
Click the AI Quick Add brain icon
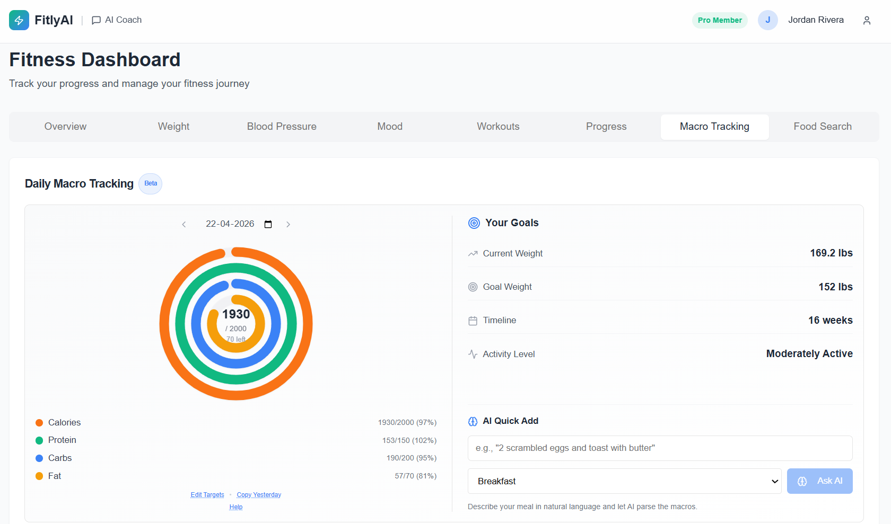(473, 421)
